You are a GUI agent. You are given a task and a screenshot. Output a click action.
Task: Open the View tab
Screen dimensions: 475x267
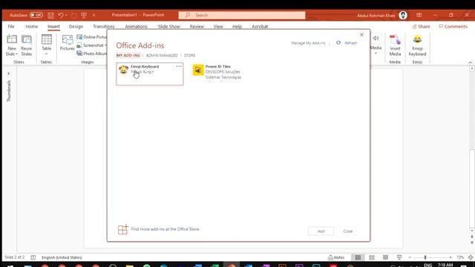(217, 27)
